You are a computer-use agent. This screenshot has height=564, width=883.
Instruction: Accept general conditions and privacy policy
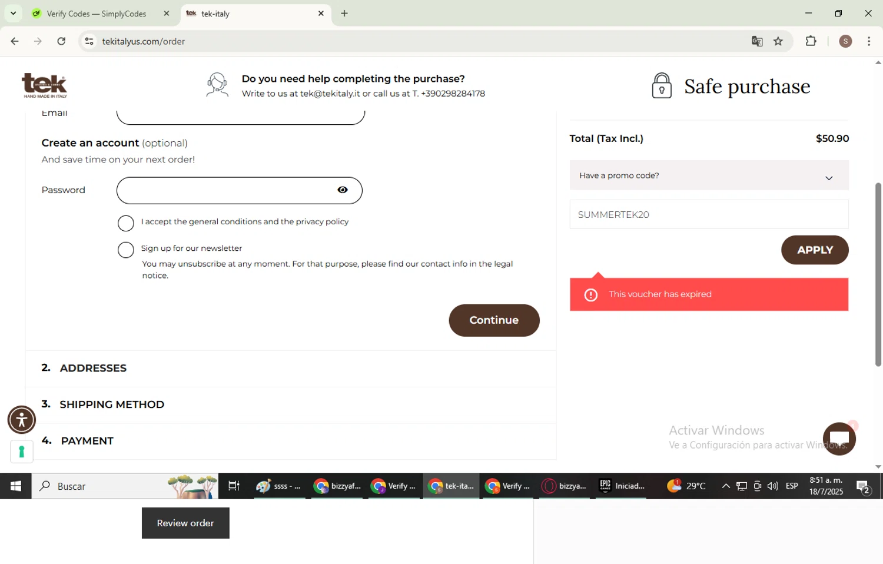pos(126,223)
